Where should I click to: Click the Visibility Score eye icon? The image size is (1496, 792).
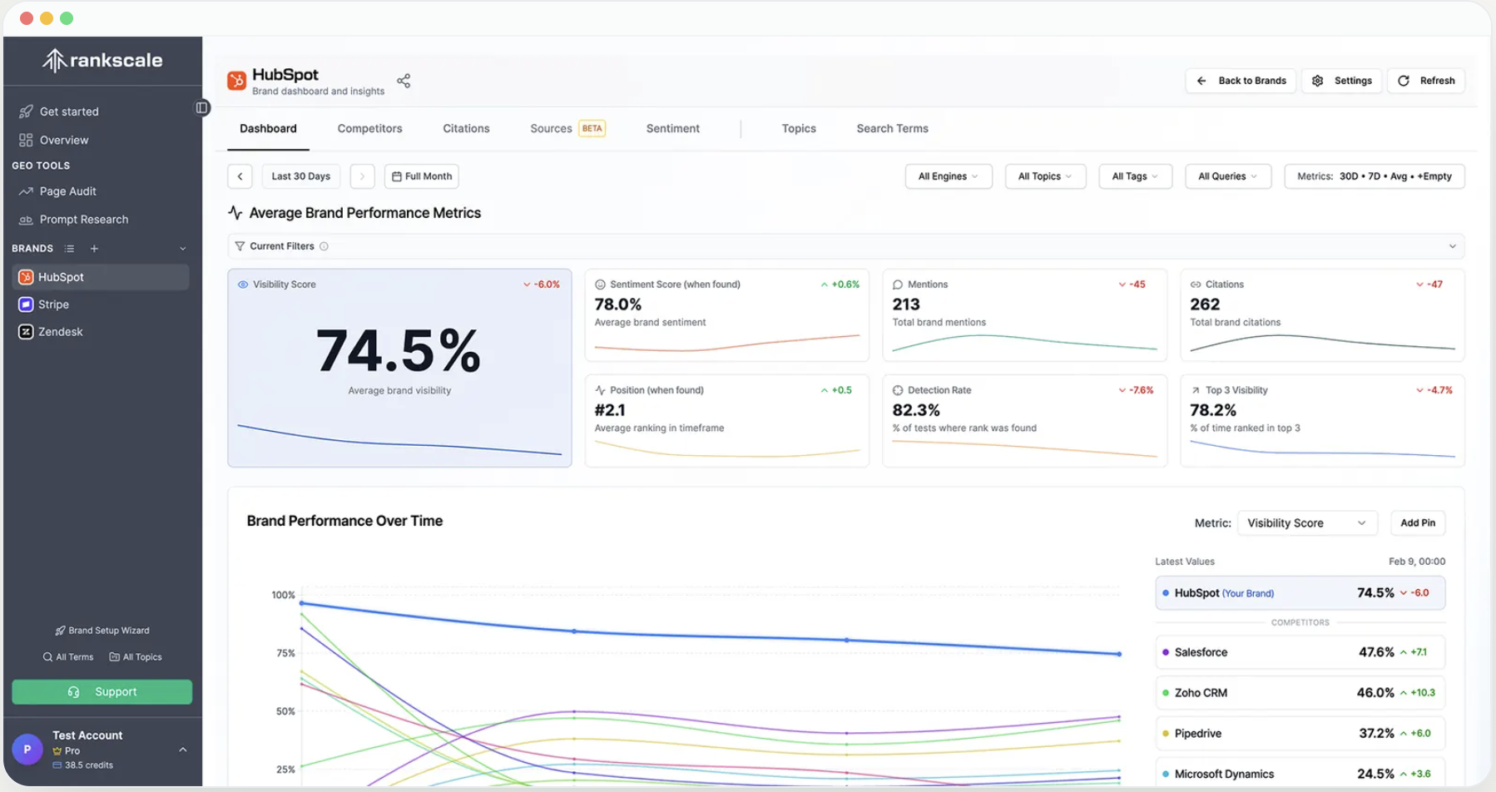[243, 285]
